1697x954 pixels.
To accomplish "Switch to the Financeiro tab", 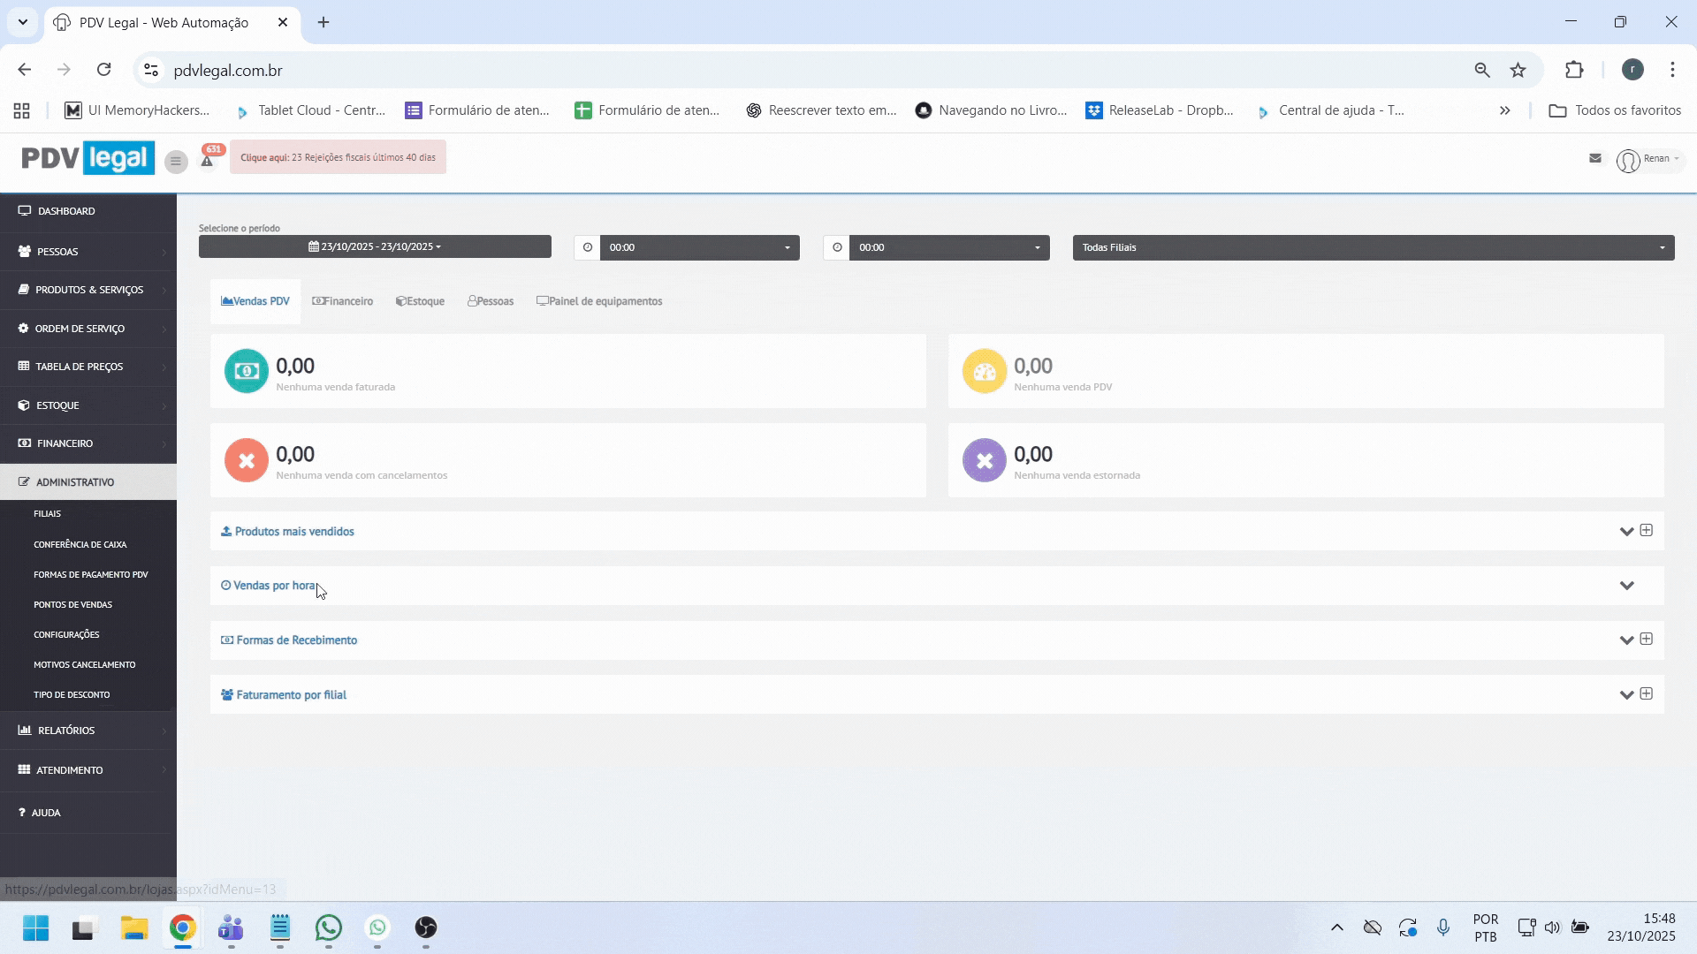I will [x=343, y=301].
